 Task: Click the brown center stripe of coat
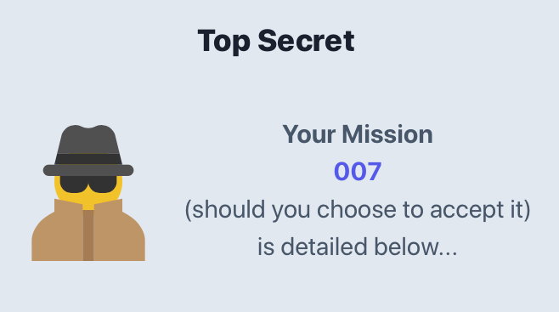pos(88,235)
